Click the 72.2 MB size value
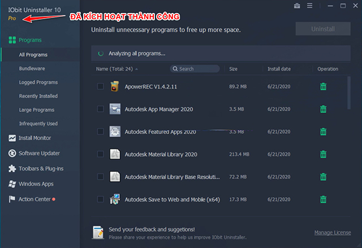This screenshot has height=248, width=362. click(238, 177)
